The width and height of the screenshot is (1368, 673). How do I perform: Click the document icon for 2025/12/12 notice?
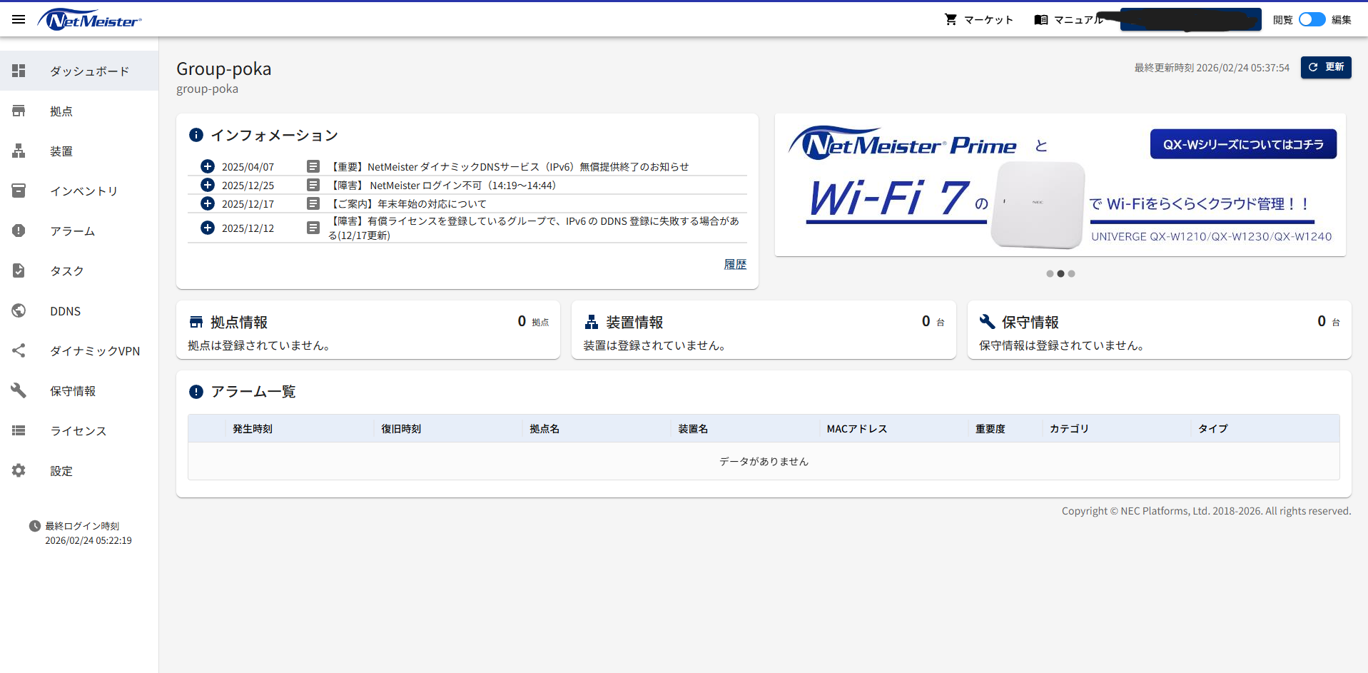pyautogui.click(x=313, y=228)
